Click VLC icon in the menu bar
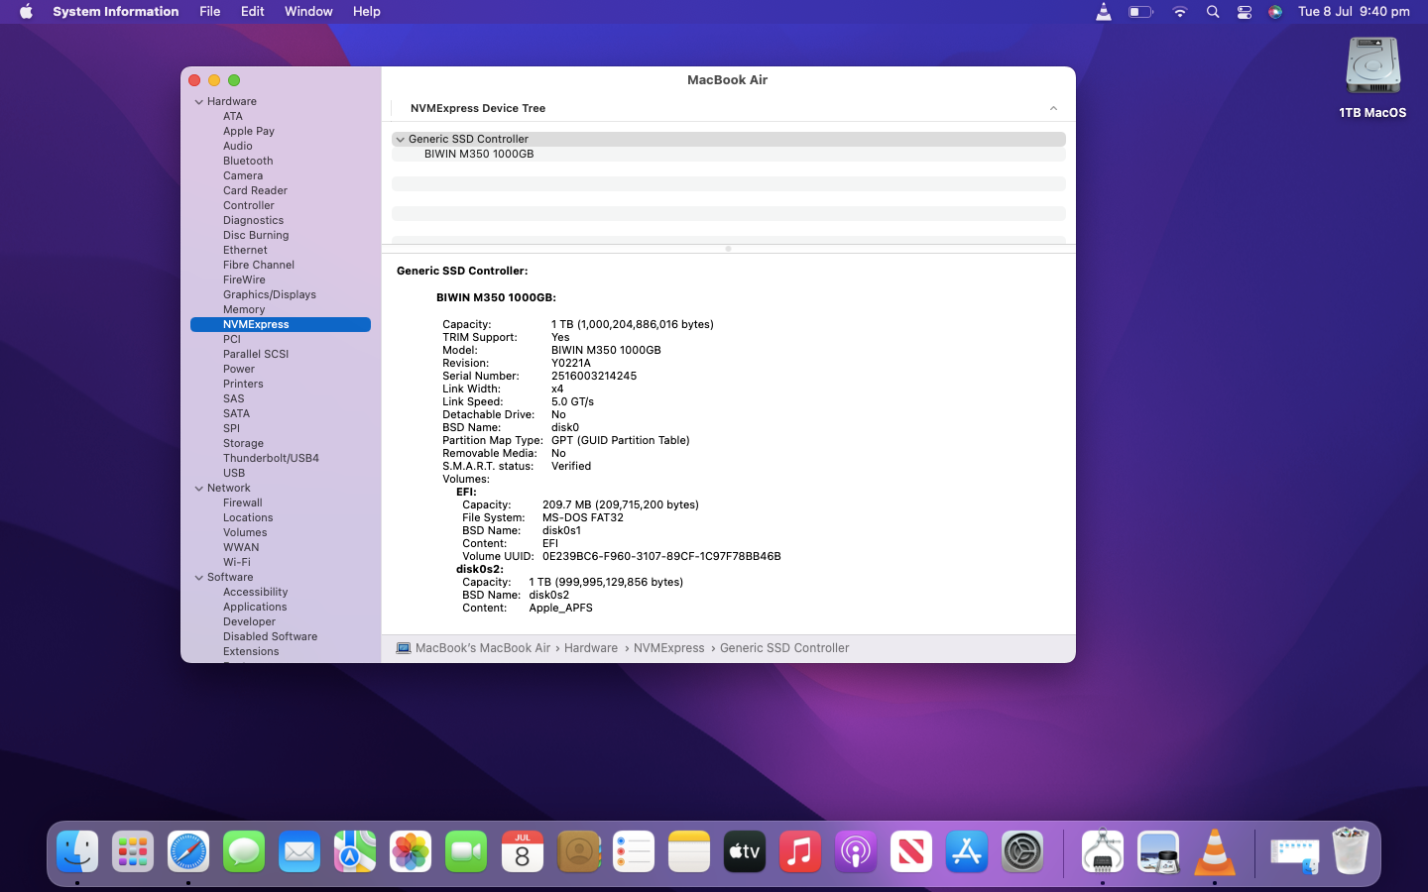The height and width of the screenshot is (892, 1428). pyautogui.click(x=1104, y=12)
